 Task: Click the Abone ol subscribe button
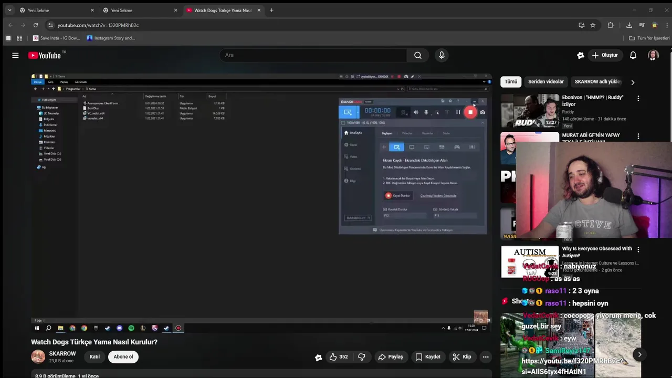(123, 357)
